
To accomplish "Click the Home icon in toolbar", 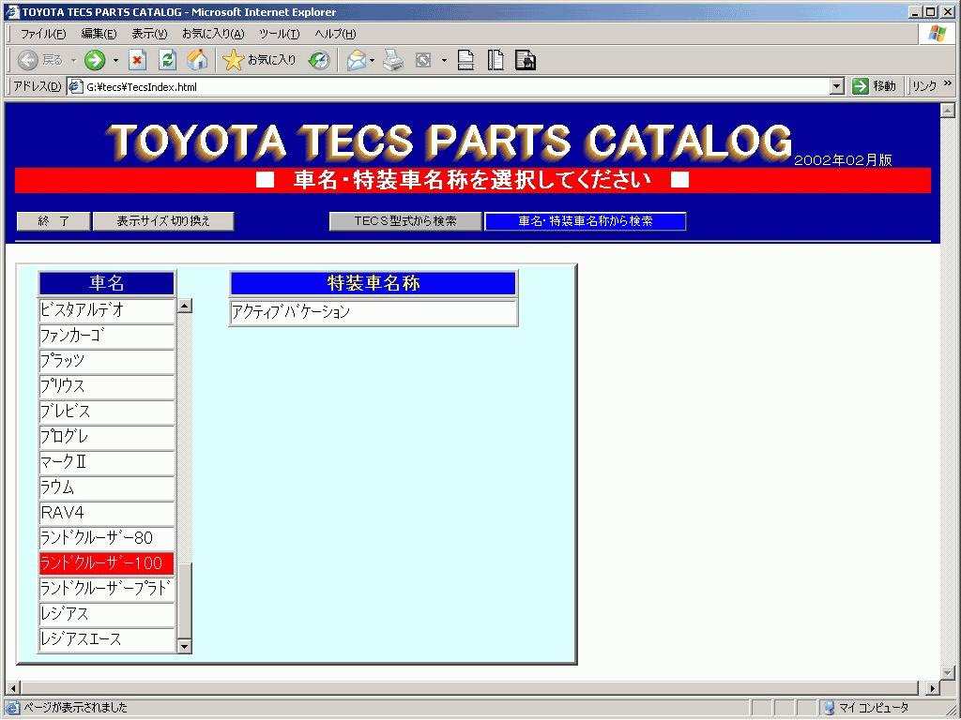I will (x=197, y=60).
